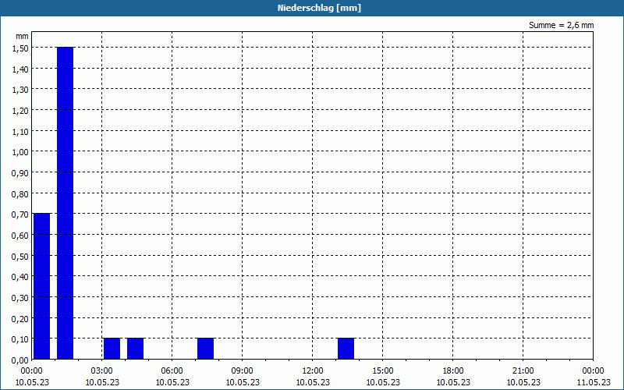Click the 21:00 time label
Screen dimensions: 624x390
tap(523, 371)
